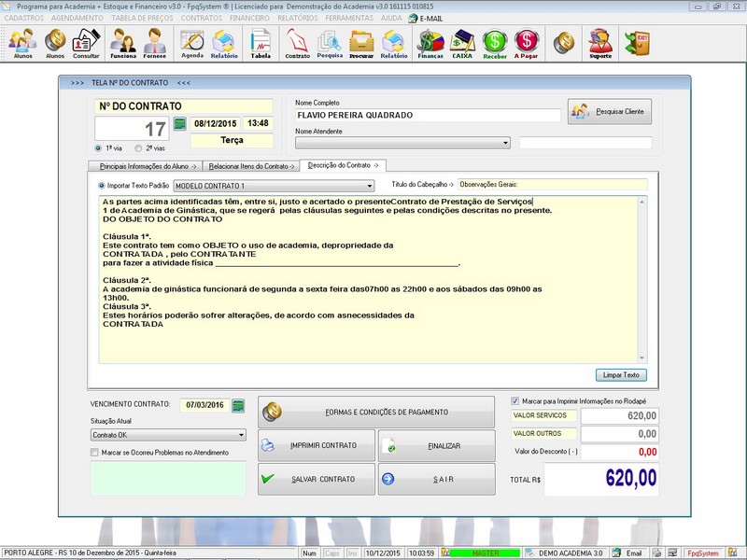Open the Contrato pen icon
Image resolution: width=747 pixels, height=560 pixels.
click(297, 43)
